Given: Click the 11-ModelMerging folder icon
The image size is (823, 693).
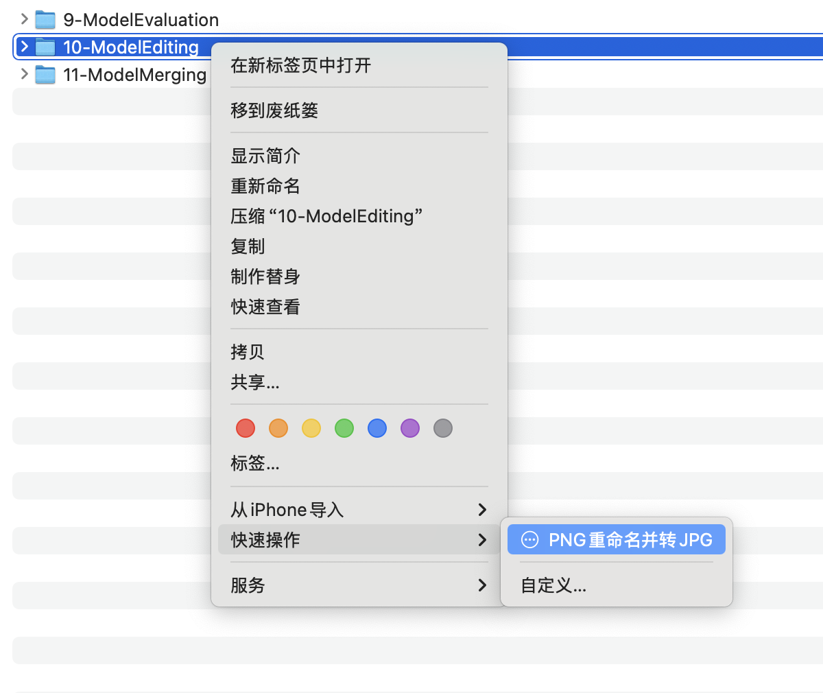Looking at the screenshot, I should click(x=45, y=74).
